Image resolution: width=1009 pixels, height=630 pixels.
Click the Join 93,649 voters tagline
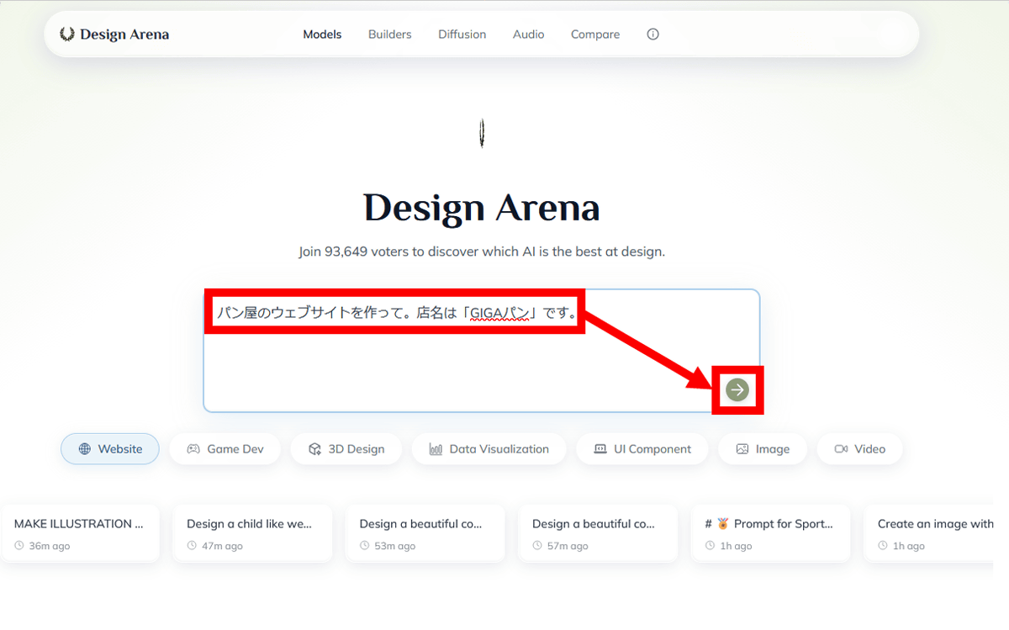[x=482, y=251]
